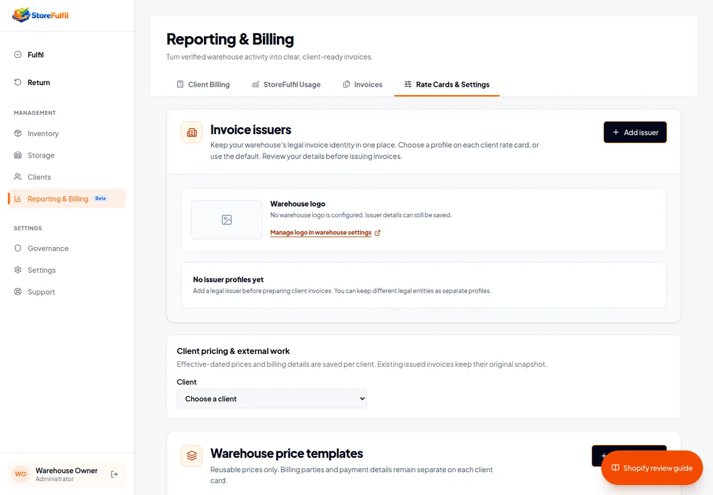Click the Warehouse Owner name

pos(66,471)
